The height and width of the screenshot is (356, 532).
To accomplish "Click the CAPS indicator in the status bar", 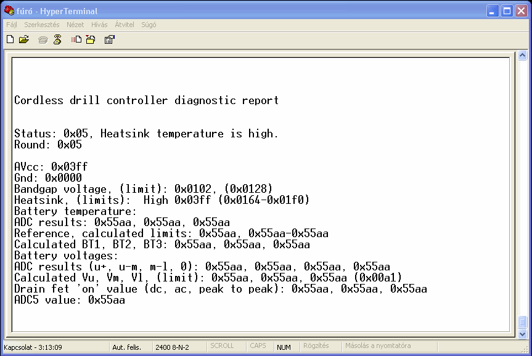I will point(258,346).
